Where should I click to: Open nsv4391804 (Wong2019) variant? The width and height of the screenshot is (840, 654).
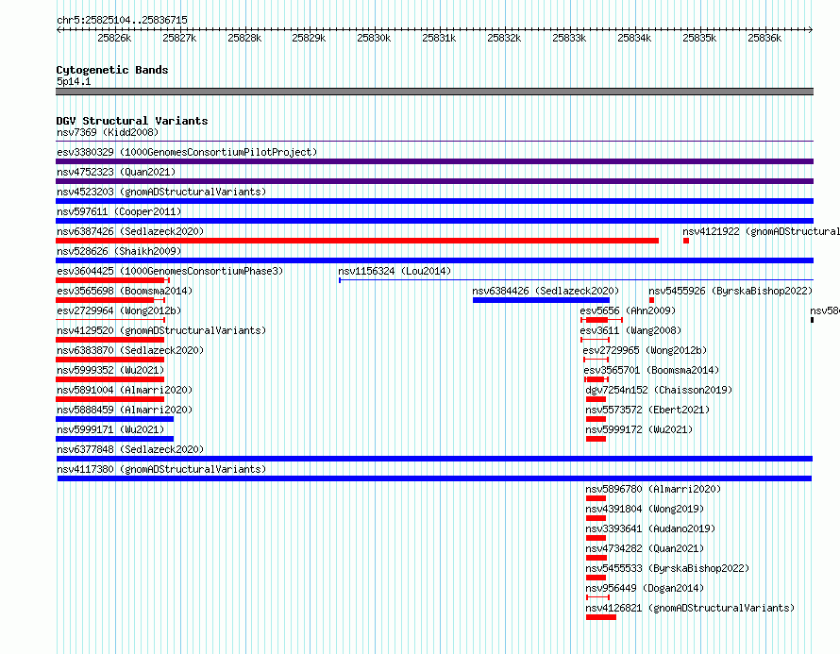(x=645, y=509)
